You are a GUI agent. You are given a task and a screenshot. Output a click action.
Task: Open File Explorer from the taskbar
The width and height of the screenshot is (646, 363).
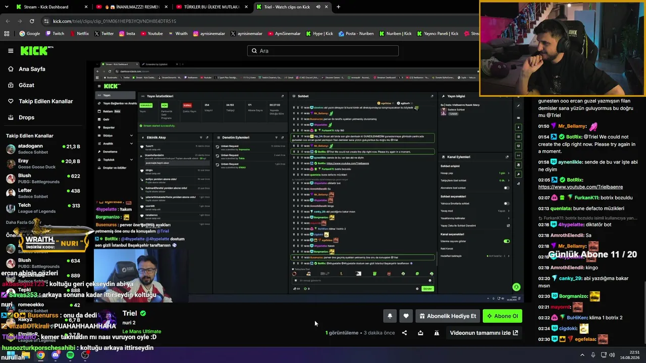26,355
